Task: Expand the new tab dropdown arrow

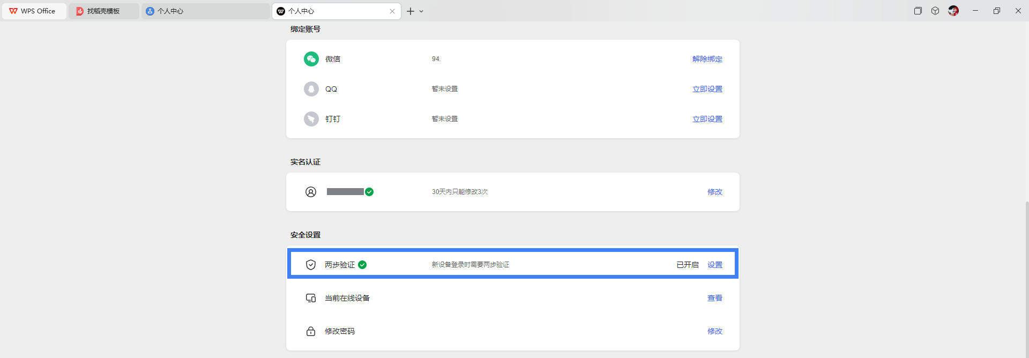Action: coord(421,11)
